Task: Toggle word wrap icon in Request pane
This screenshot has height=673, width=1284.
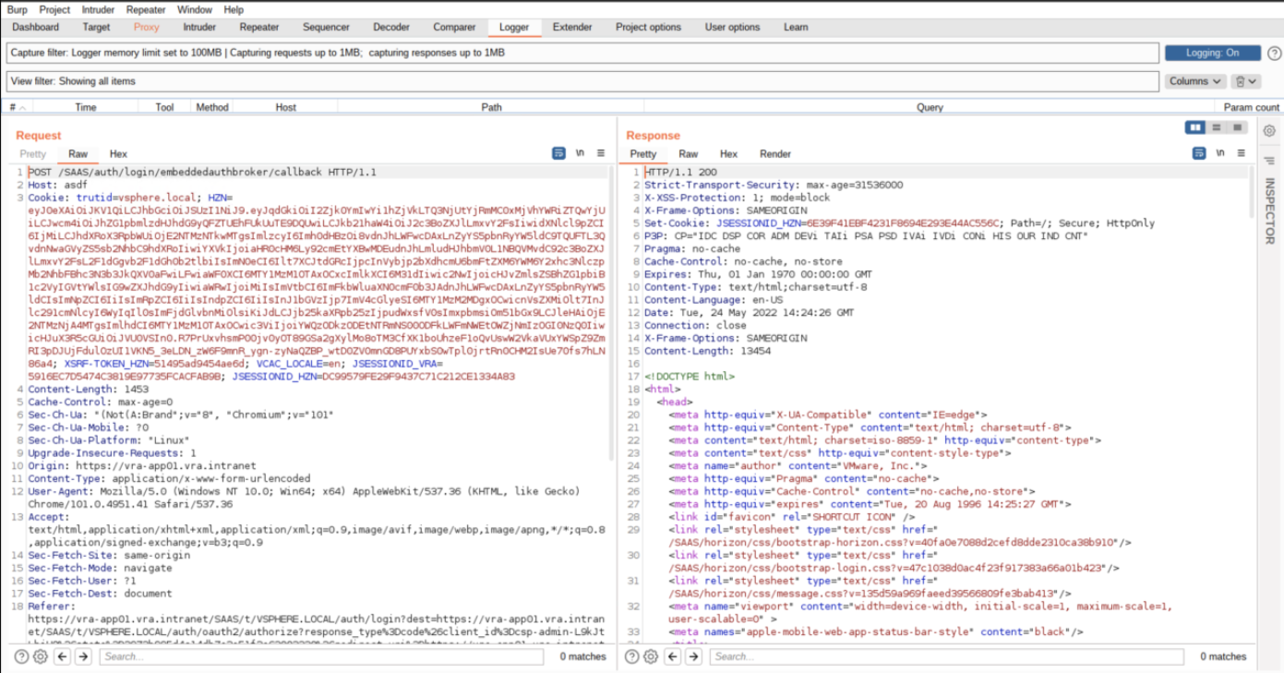Action: [x=558, y=153]
